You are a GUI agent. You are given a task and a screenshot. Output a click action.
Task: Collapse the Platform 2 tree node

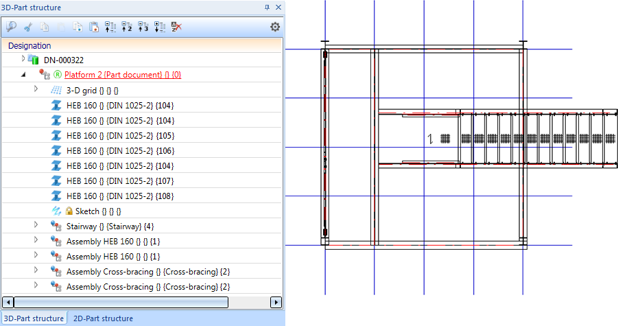coord(23,75)
